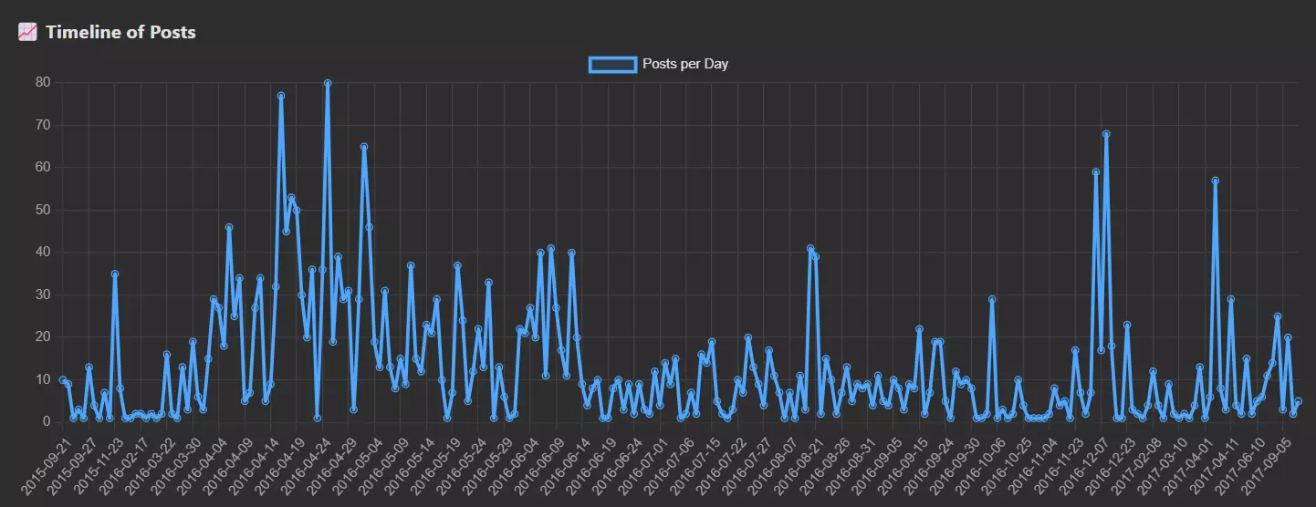Click the highest data point at 80 posts

328,83
